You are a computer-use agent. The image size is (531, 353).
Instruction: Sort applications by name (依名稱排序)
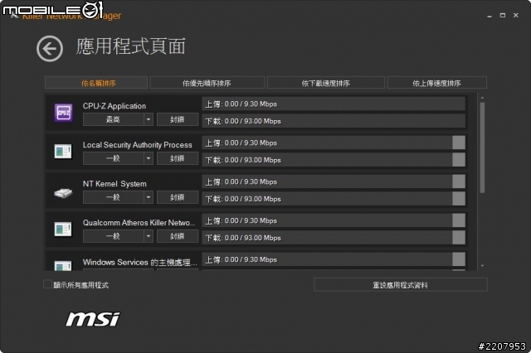(96, 83)
